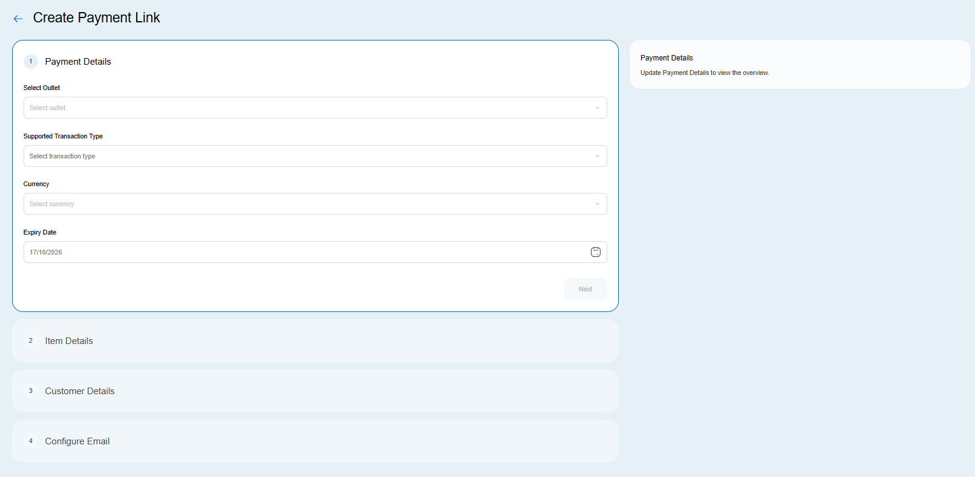Click the back arrow icon
This screenshot has height=477, width=975.
[x=18, y=19]
